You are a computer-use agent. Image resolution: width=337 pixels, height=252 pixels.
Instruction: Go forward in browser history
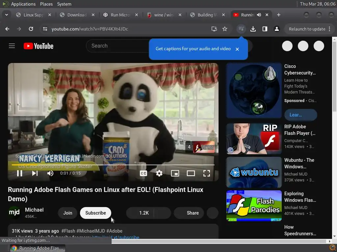tap(19, 29)
